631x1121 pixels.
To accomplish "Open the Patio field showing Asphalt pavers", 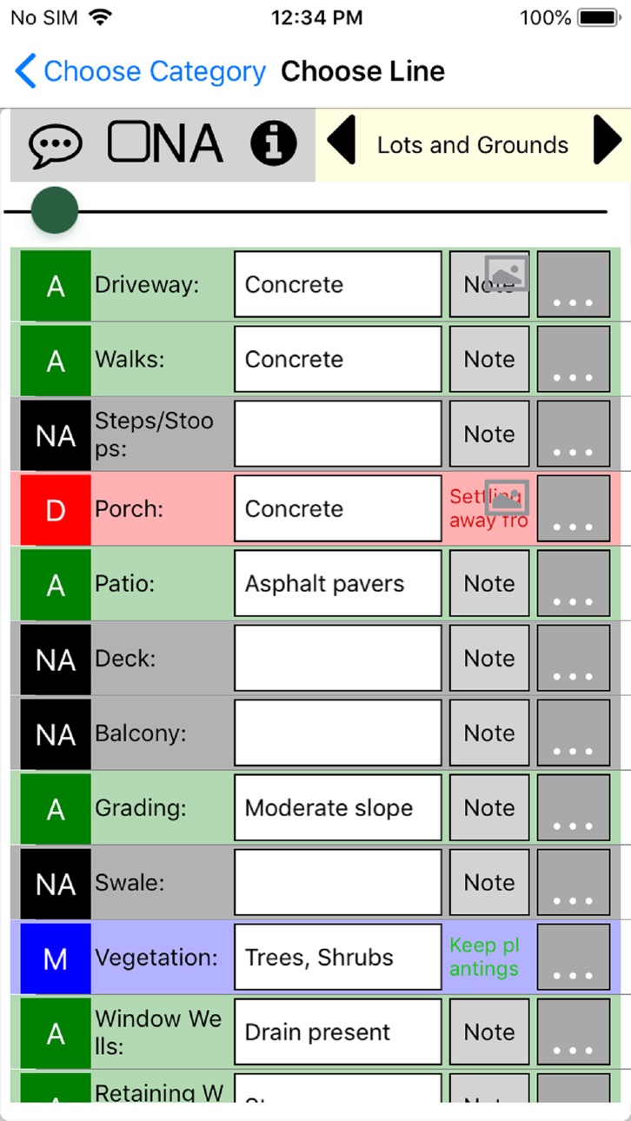I will pos(338,584).
